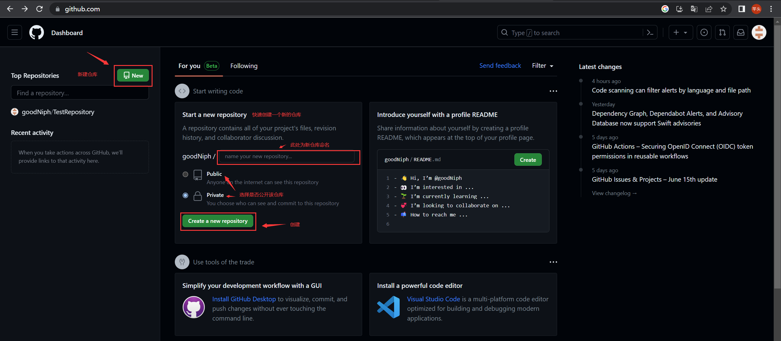Switch to the For you tab
This screenshot has height=341, width=781.
point(199,66)
